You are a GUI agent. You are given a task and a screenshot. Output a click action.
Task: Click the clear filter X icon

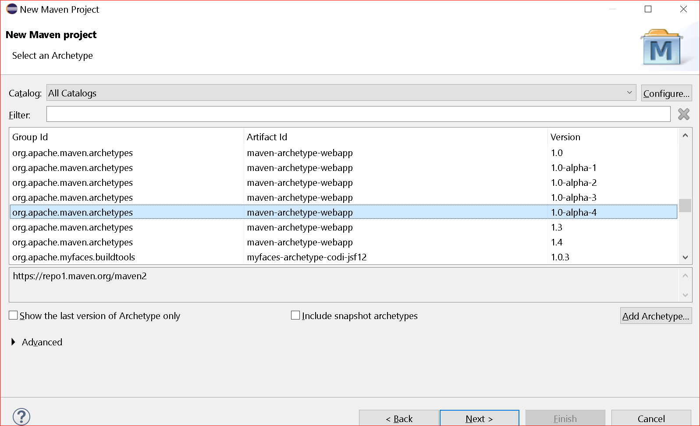click(x=683, y=114)
